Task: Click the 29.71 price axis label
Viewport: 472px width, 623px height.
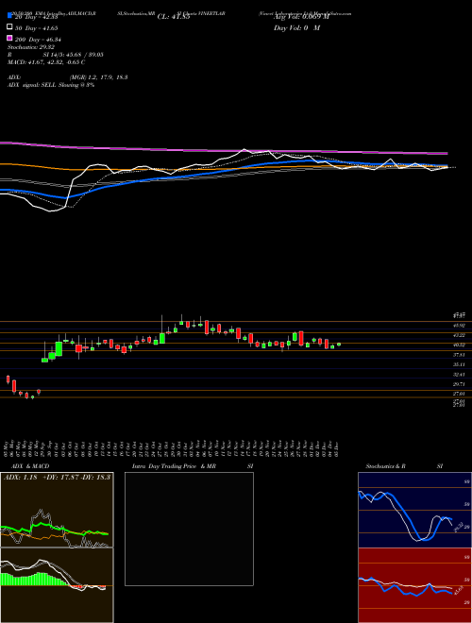Action: (460, 384)
